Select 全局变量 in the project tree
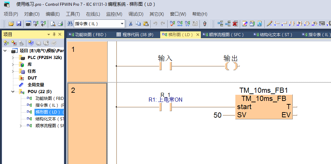This screenshot has width=331, height=164. pyautogui.click(x=36, y=85)
